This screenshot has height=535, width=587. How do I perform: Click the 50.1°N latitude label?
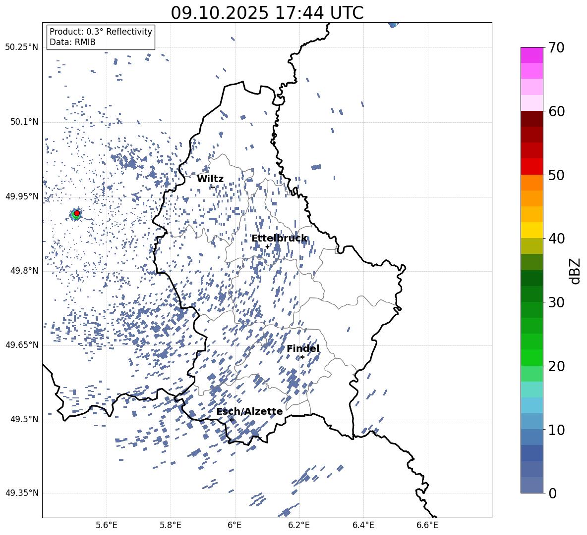coord(24,122)
